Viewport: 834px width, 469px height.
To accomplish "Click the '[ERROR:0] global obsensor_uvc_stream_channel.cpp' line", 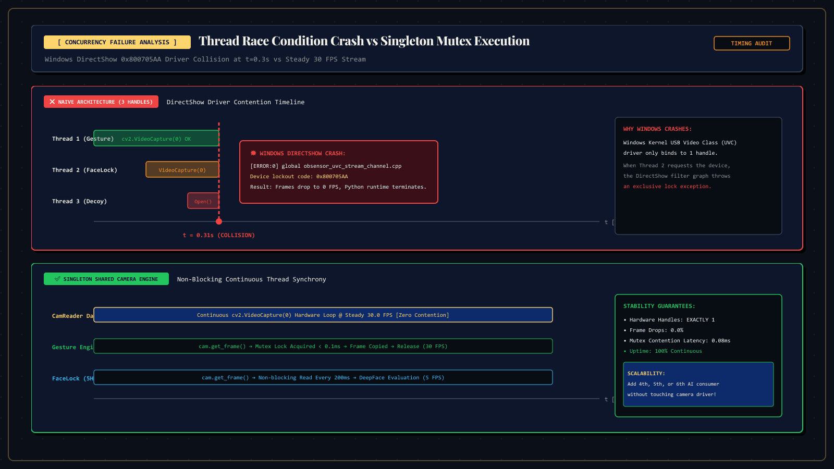I will point(326,166).
